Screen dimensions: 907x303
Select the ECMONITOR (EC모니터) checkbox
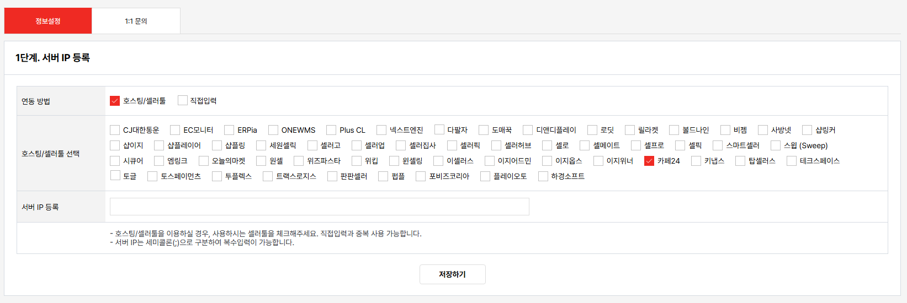pos(175,130)
